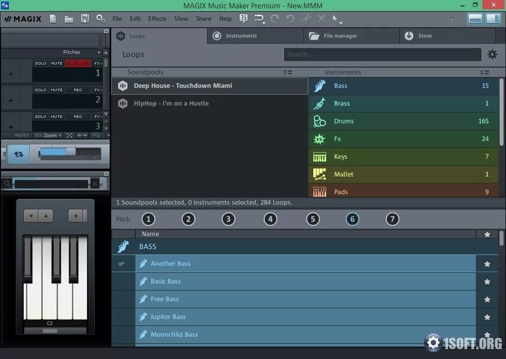The width and height of the screenshot is (506, 359).
Task: Favorite the Basic Bass loop star
Action: click(487, 282)
